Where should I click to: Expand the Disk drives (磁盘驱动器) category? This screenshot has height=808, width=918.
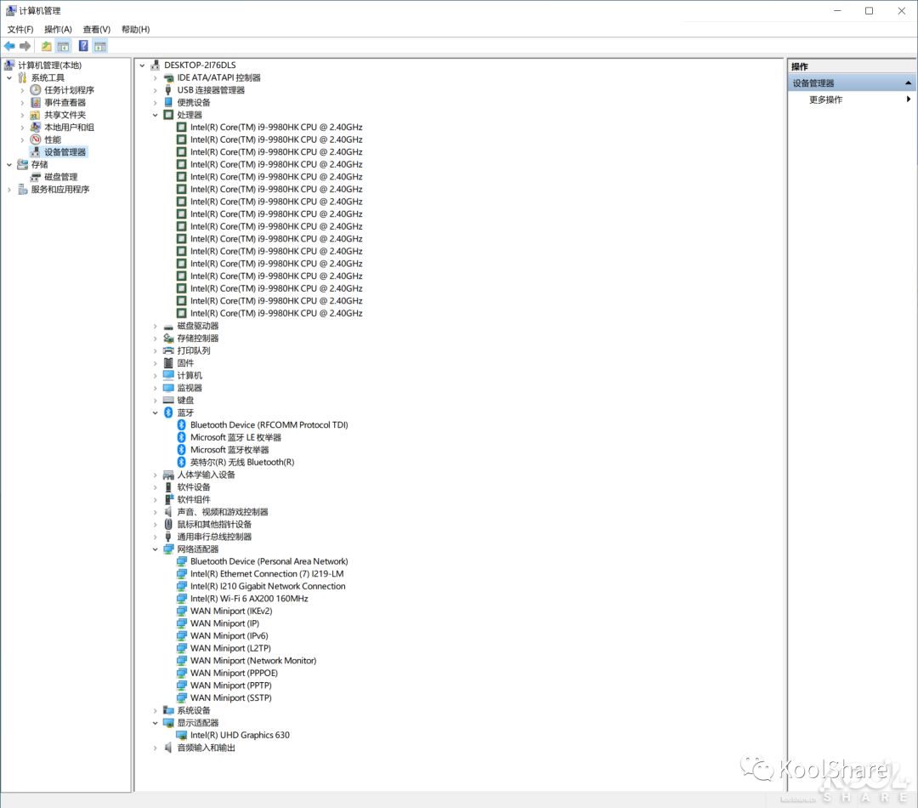click(x=156, y=327)
